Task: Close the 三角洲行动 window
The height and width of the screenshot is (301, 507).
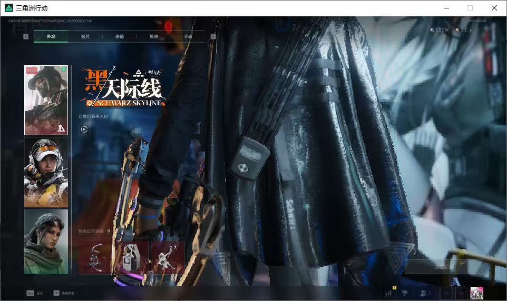Action: point(494,8)
